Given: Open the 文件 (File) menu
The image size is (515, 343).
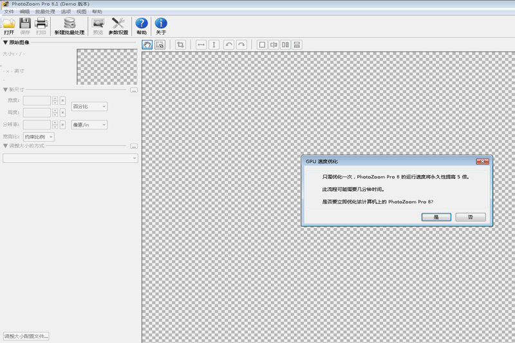Looking at the screenshot, I should pos(9,12).
